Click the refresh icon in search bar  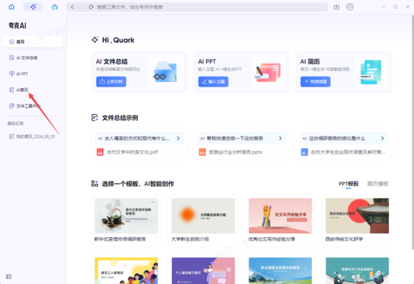[x=91, y=7]
